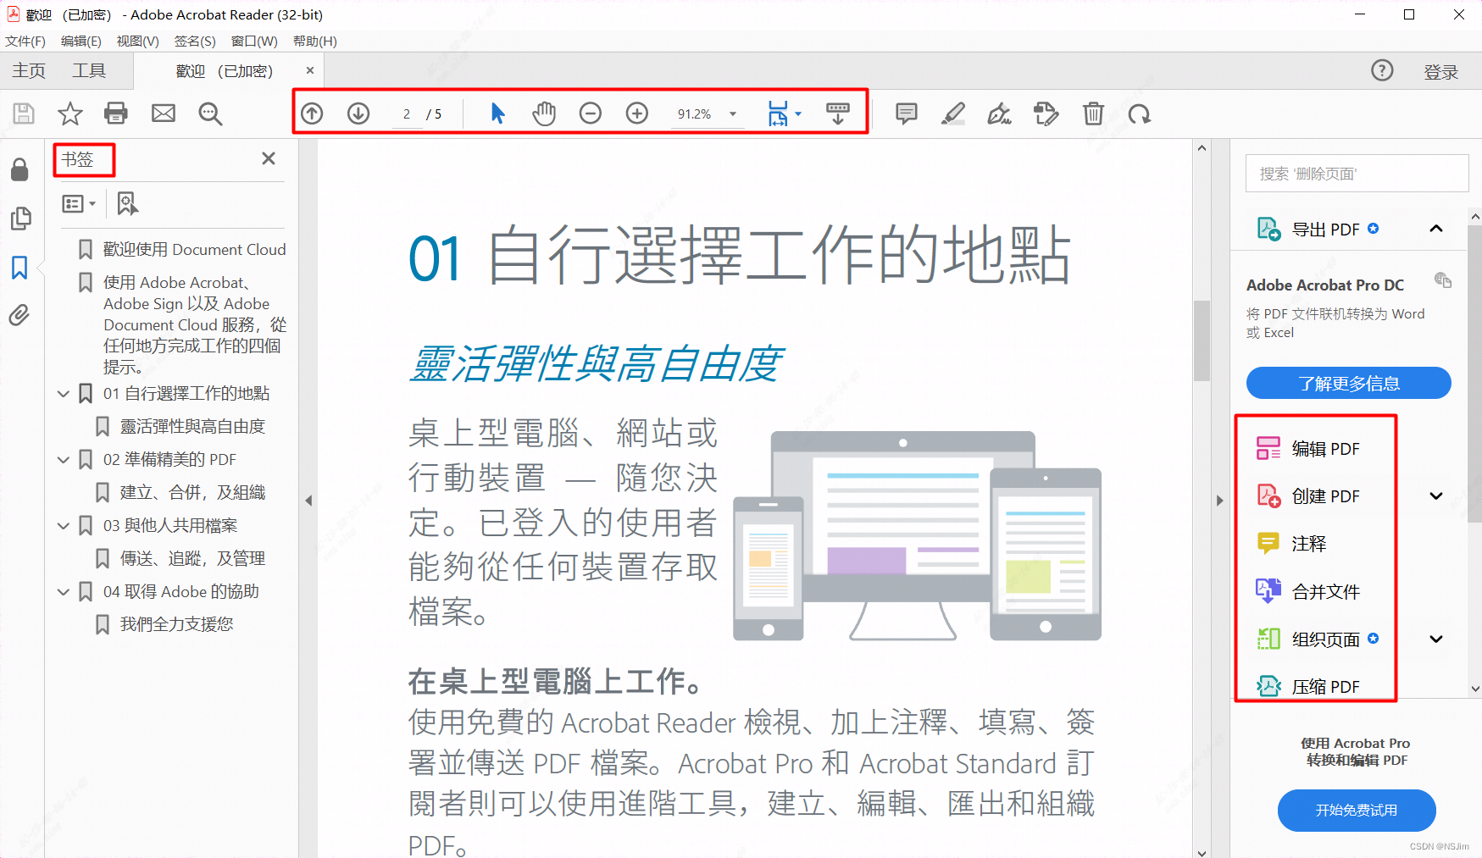Expand the 创建 PDF options chevron
Screen dimensions: 1482x858
pyautogui.click(x=1436, y=496)
